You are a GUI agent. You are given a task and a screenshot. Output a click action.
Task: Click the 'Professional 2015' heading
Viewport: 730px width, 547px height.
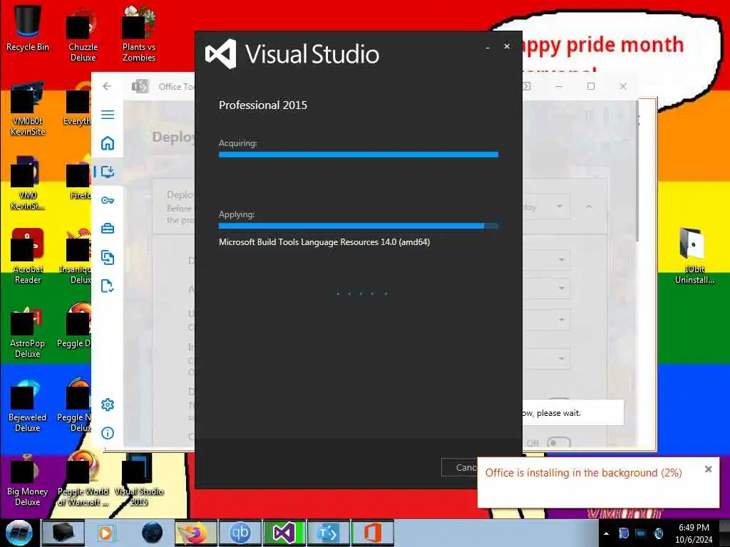tap(263, 105)
